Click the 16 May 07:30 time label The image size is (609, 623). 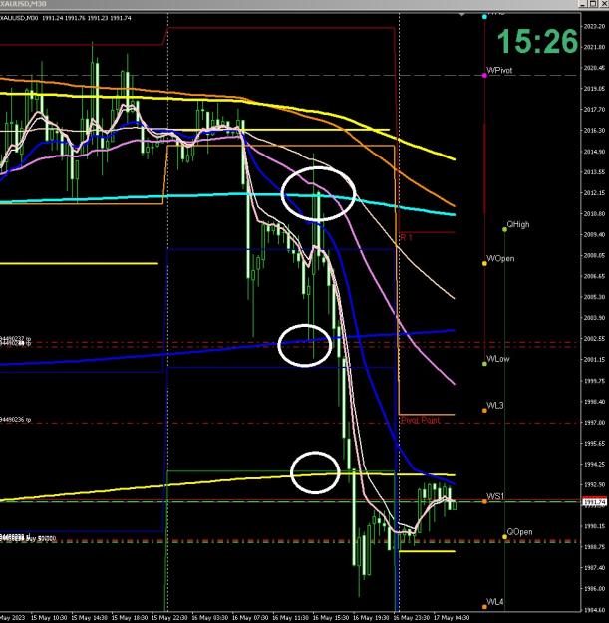pyautogui.click(x=250, y=618)
